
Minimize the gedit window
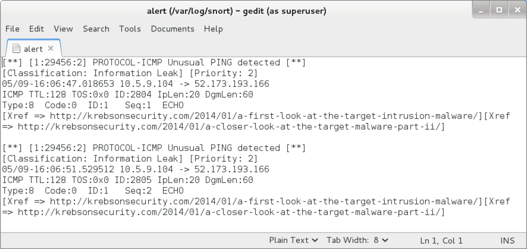(481, 11)
